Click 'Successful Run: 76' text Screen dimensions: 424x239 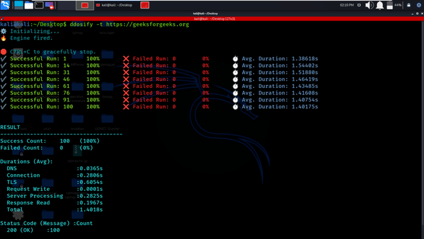(40, 93)
